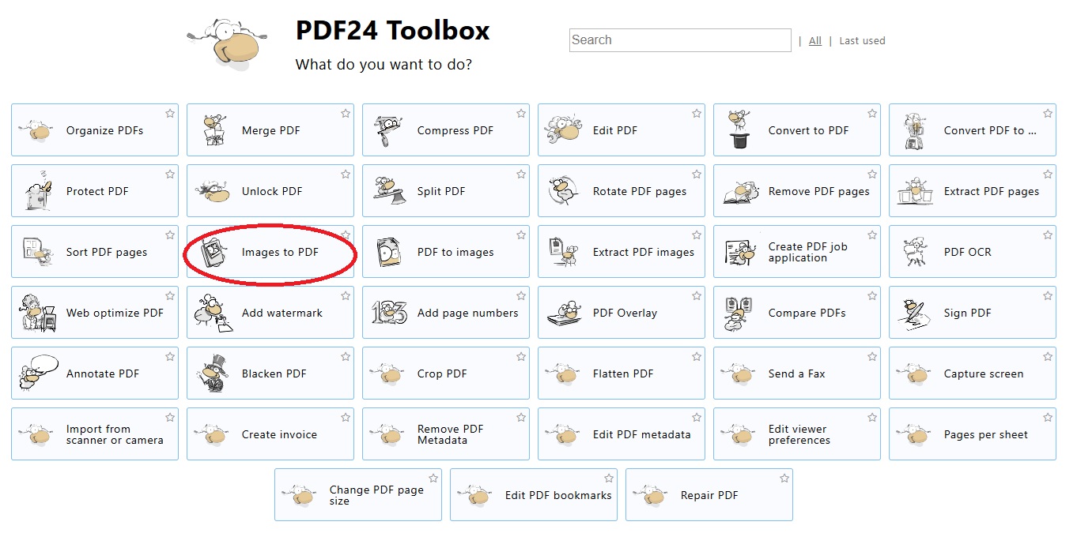Click the Merge PDF tool icon

click(x=212, y=130)
